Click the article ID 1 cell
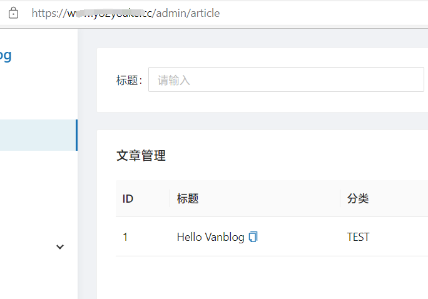Image resolution: width=428 pixels, height=299 pixels. tap(125, 237)
